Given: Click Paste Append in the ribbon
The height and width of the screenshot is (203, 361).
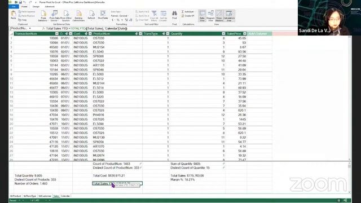Looking at the screenshot, I should pyautogui.click(x=27, y=12).
